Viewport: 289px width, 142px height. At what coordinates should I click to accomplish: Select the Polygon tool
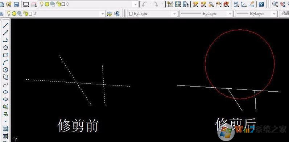(x=6, y=47)
